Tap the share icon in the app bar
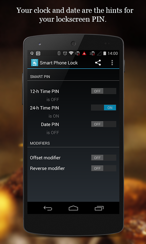 pos(98,63)
